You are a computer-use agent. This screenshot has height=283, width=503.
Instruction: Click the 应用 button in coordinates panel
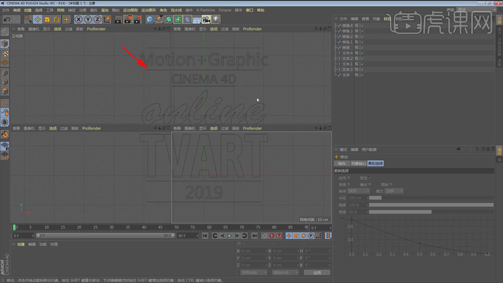tap(317, 273)
